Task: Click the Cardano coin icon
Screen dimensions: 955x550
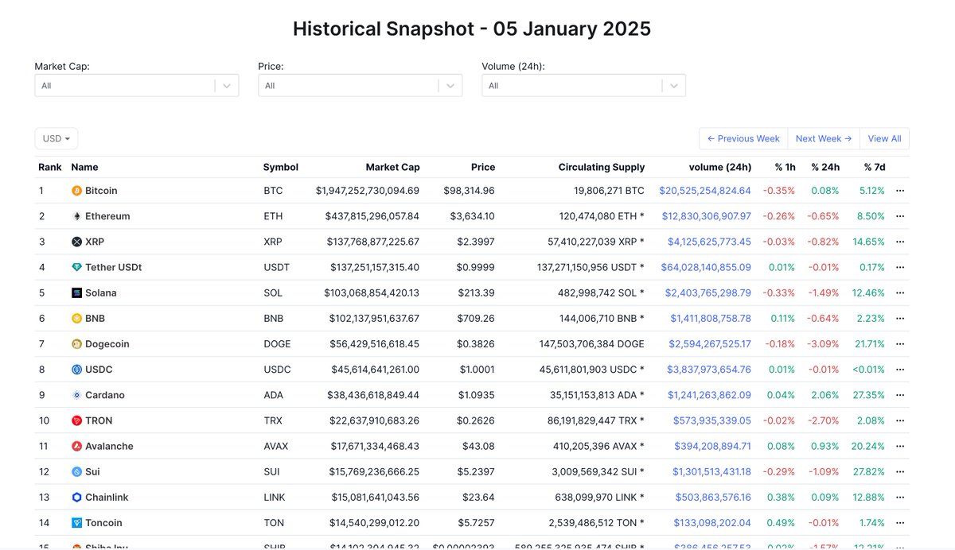Action: (76, 395)
